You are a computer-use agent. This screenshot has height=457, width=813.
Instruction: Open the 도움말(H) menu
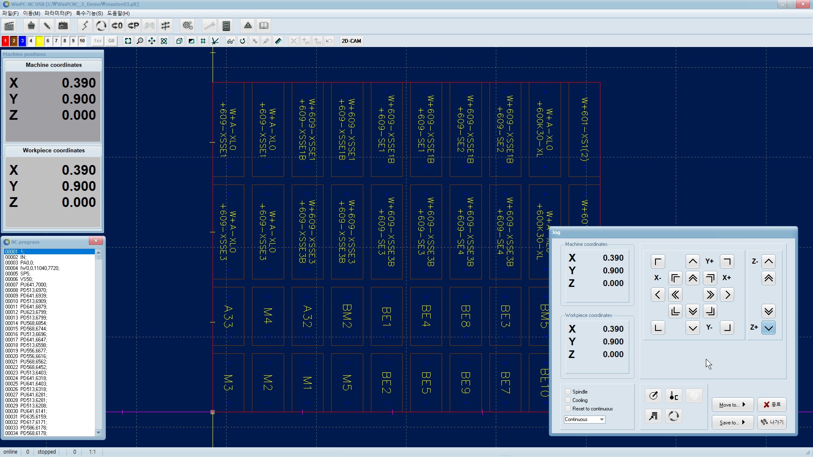click(x=118, y=13)
